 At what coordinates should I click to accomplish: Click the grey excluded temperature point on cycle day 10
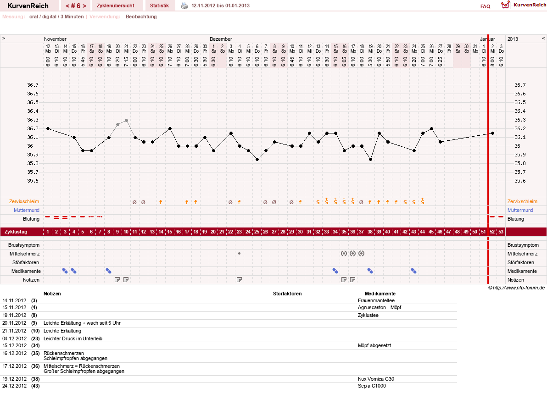click(126, 120)
